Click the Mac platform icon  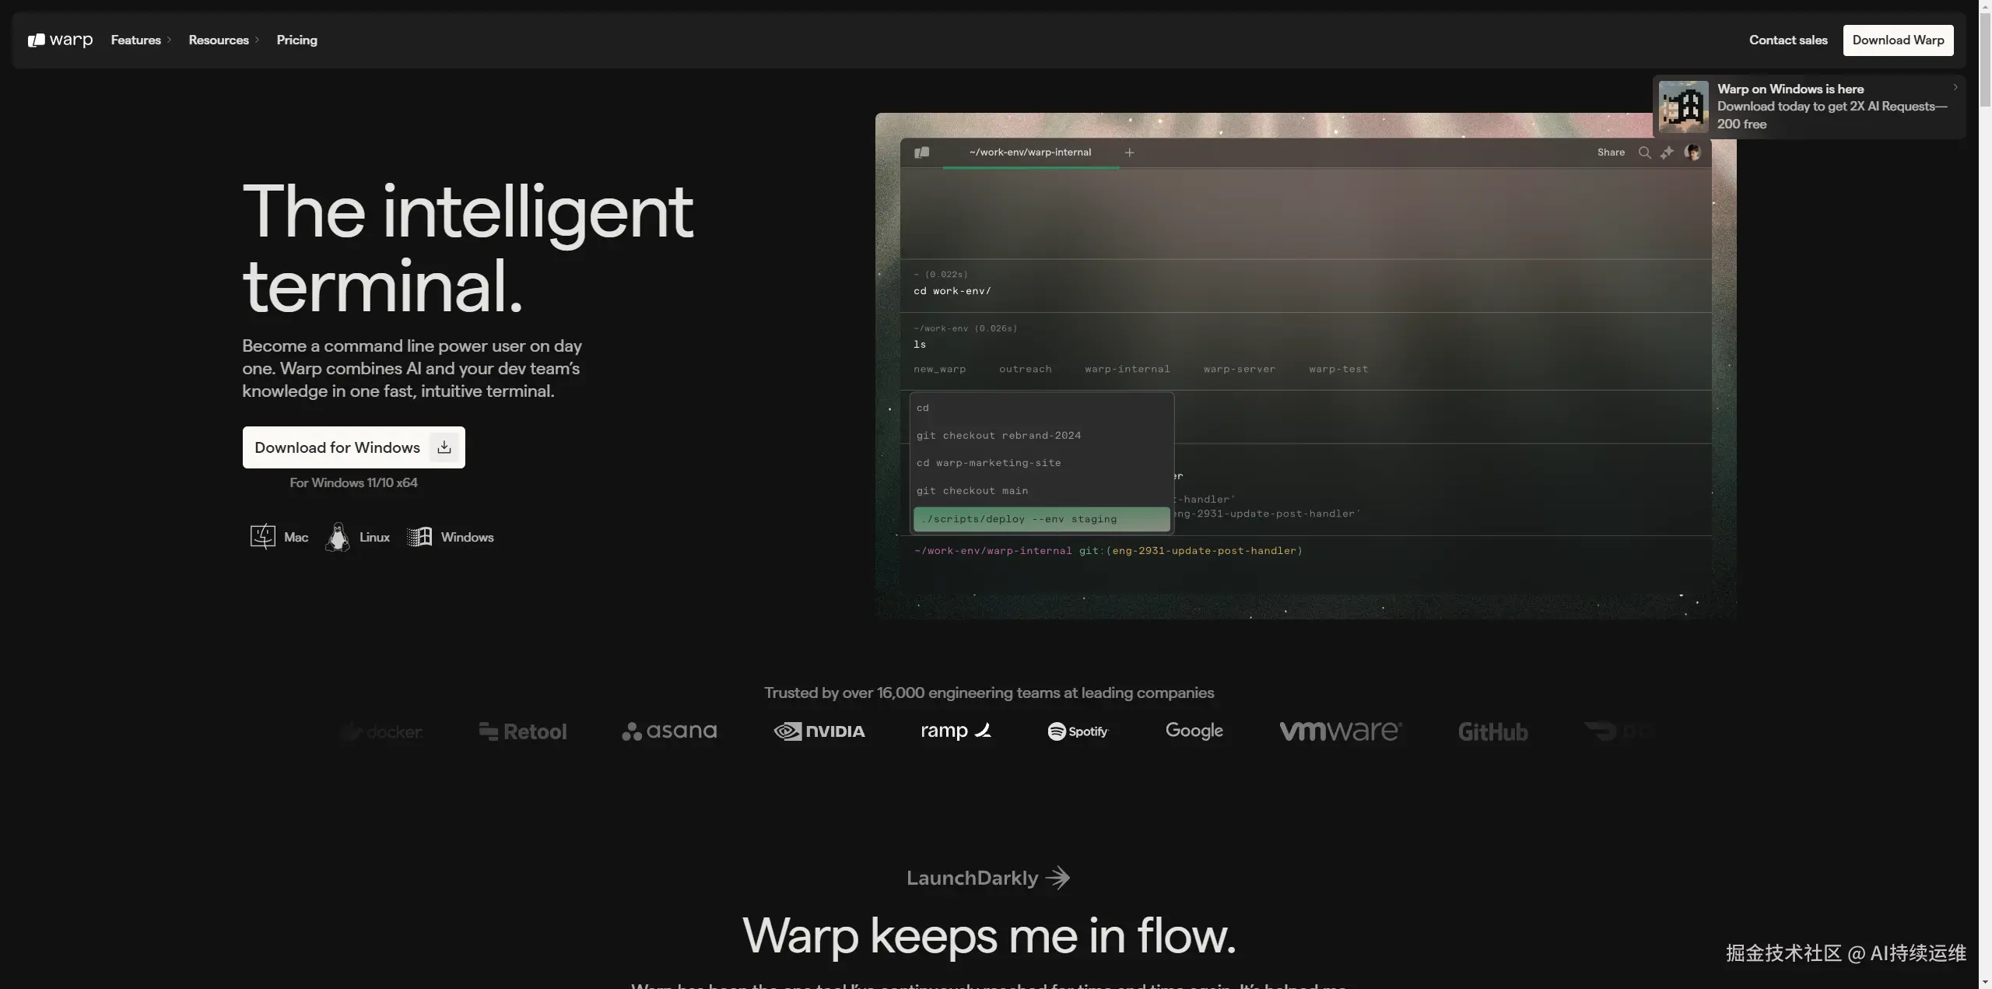tap(262, 537)
